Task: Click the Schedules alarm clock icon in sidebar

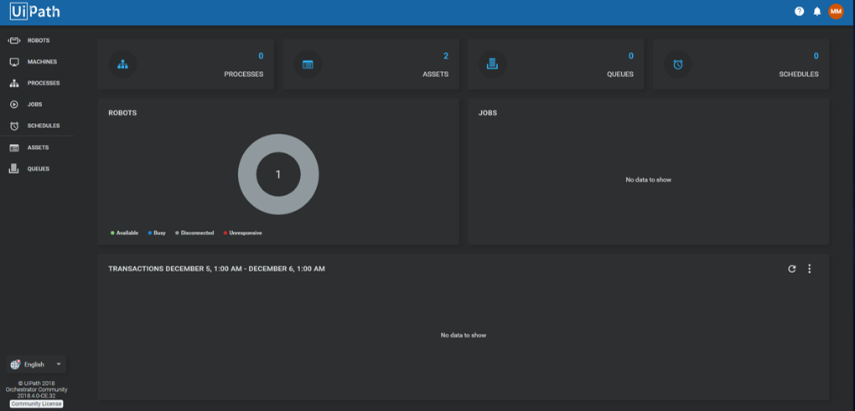Action: click(14, 126)
